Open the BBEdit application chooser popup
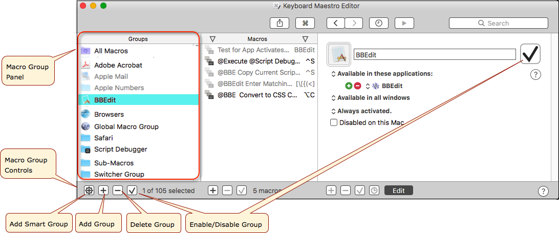 click(384, 86)
